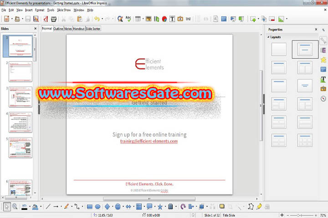328x218 pixels.
Task: Export directly as PDF icon
Action: point(46,19)
